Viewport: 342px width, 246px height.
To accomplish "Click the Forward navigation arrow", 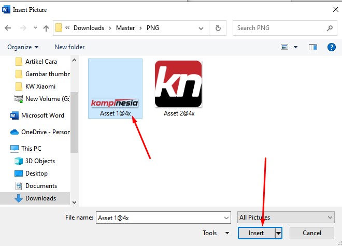I will [22, 28].
